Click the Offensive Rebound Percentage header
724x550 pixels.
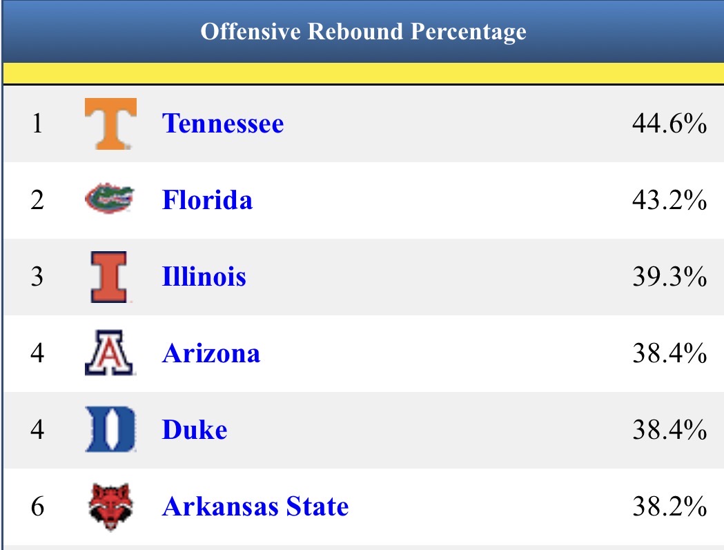tap(364, 32)
